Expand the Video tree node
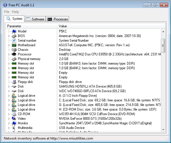 click(9, 119)
